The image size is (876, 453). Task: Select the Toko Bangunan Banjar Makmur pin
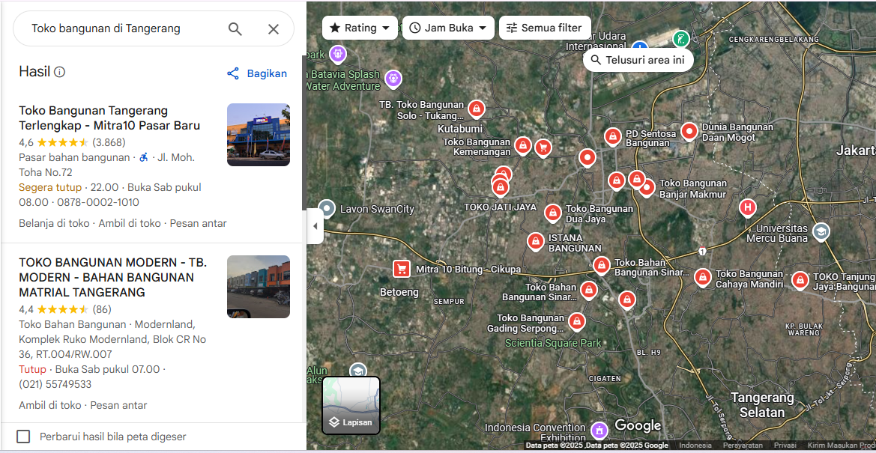click(x=647, y=188)
